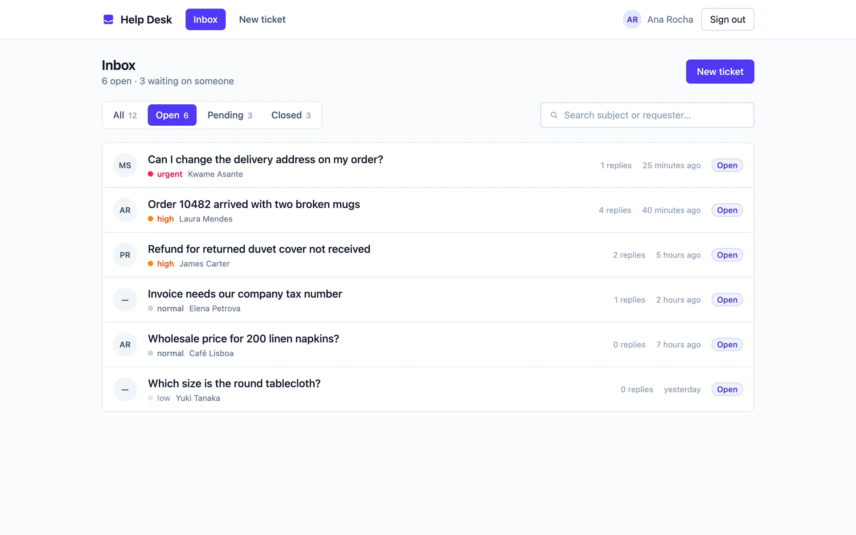Select the Pending filter tab
Viewport: 856px width, 535px height.
pos(230,115)
